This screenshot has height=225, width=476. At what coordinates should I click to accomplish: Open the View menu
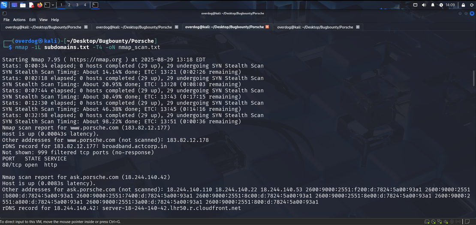tap(43, 20)
